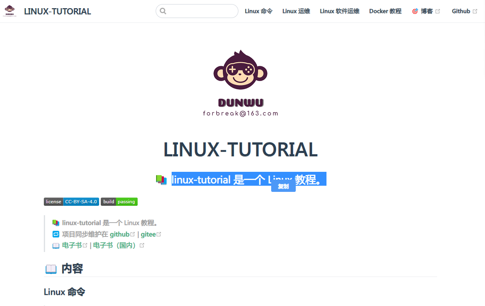This screenshot has width=485, height=306.
Task: Click the large DUNWU monkey hero image
Action: click(x=240, y=83)
